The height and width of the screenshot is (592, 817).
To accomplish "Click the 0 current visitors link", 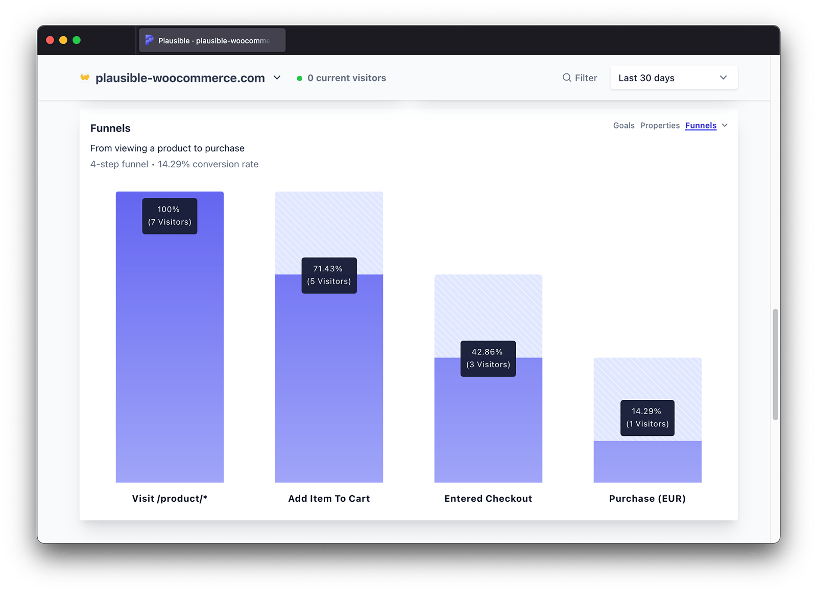I will coord(347,78).
